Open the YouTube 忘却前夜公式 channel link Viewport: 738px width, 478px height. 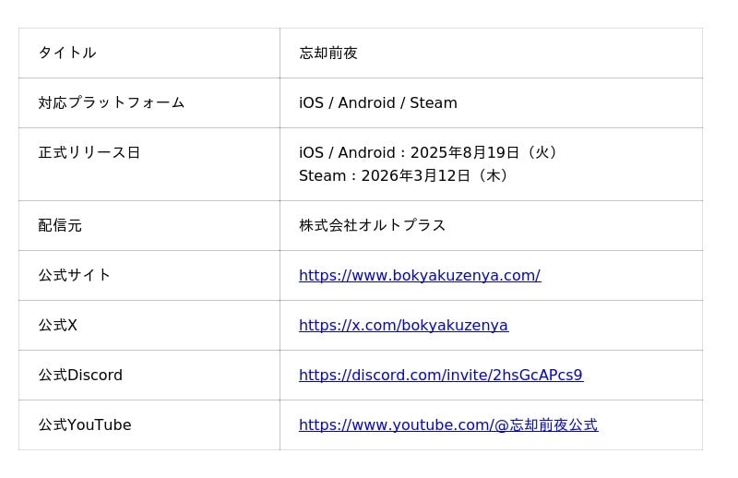tap(447, 424)
